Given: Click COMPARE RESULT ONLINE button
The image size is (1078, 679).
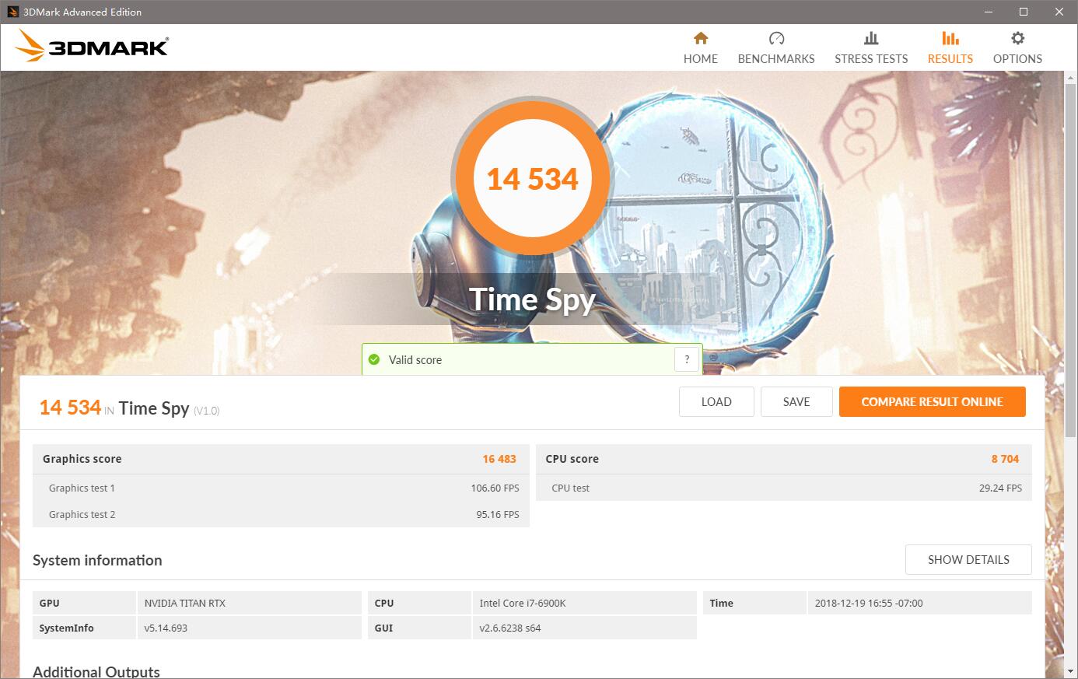Looking at the screenshot, I should point(932,401).
